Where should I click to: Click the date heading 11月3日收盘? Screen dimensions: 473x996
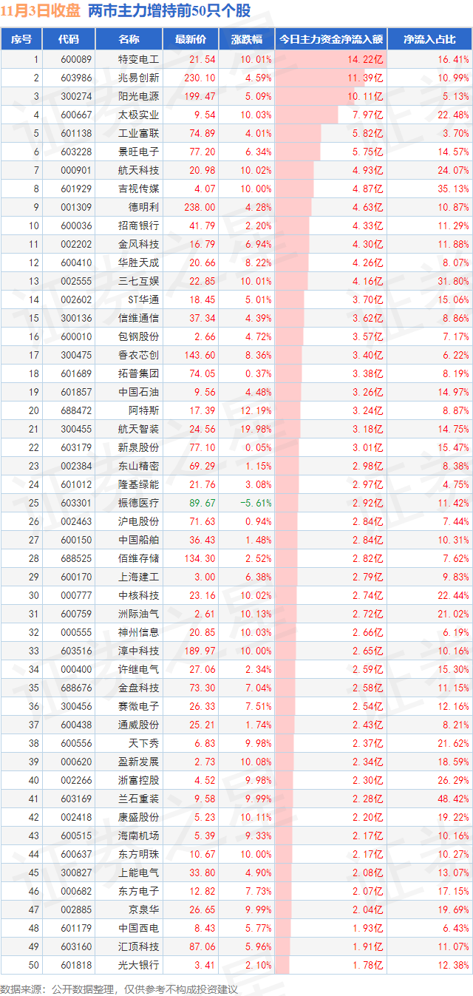(x=41, y=10)
